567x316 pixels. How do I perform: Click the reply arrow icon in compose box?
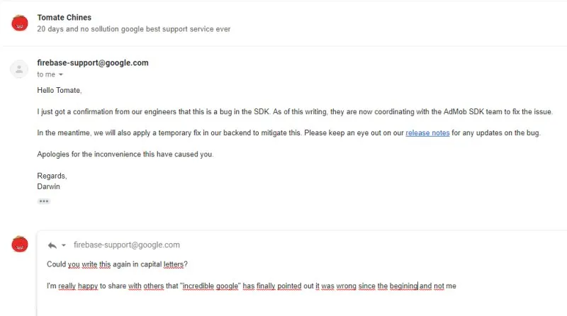(52, 244)
